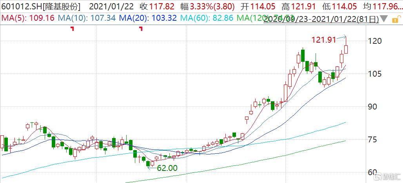
Task: Click the latest red candlestick at the far right
Action: pyautogui.click(x=346, y=49)
